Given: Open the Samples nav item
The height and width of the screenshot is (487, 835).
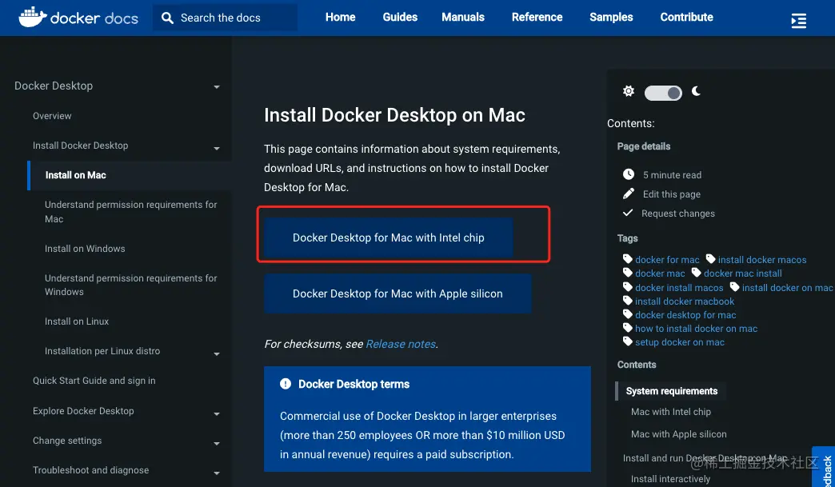Looking at the screenshot, I should 611,17.
